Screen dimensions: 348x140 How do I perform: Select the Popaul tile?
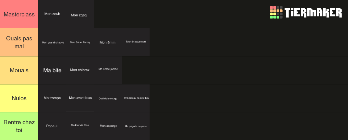[x=52, y=126]
